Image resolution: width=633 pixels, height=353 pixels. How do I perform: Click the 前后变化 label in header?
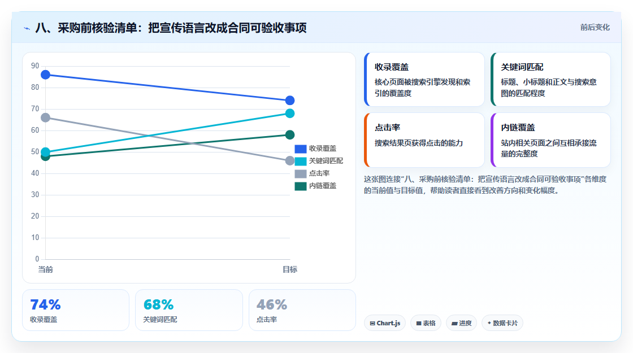[x=595, y=28]
